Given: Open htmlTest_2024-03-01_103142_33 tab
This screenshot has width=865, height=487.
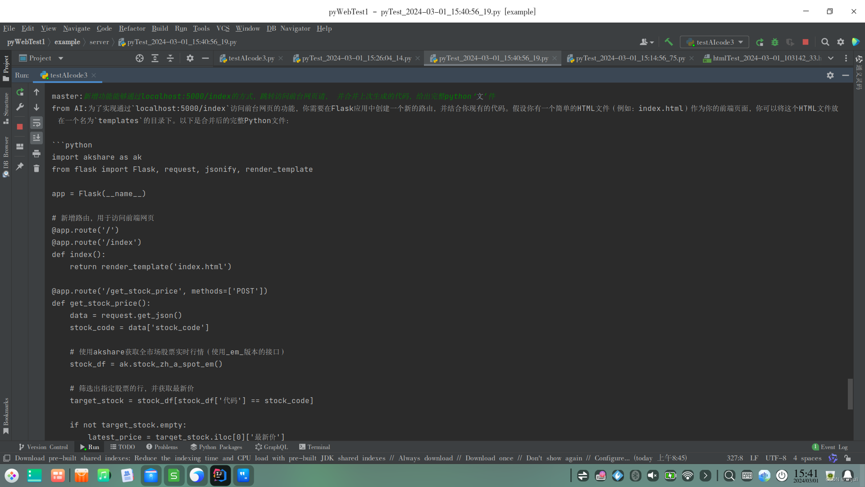Looking at the screenshot, I should click(762, 58).
